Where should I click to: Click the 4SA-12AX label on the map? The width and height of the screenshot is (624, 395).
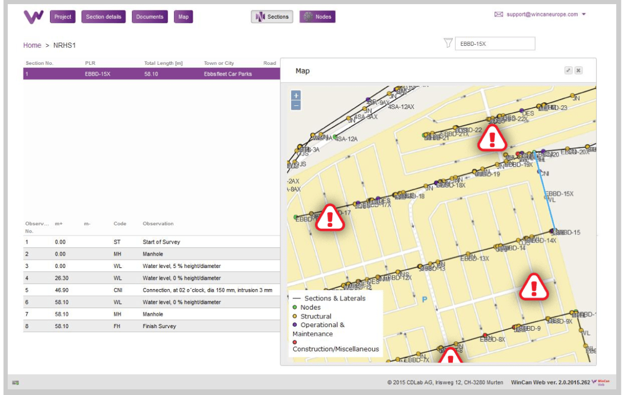coord(401,107)
